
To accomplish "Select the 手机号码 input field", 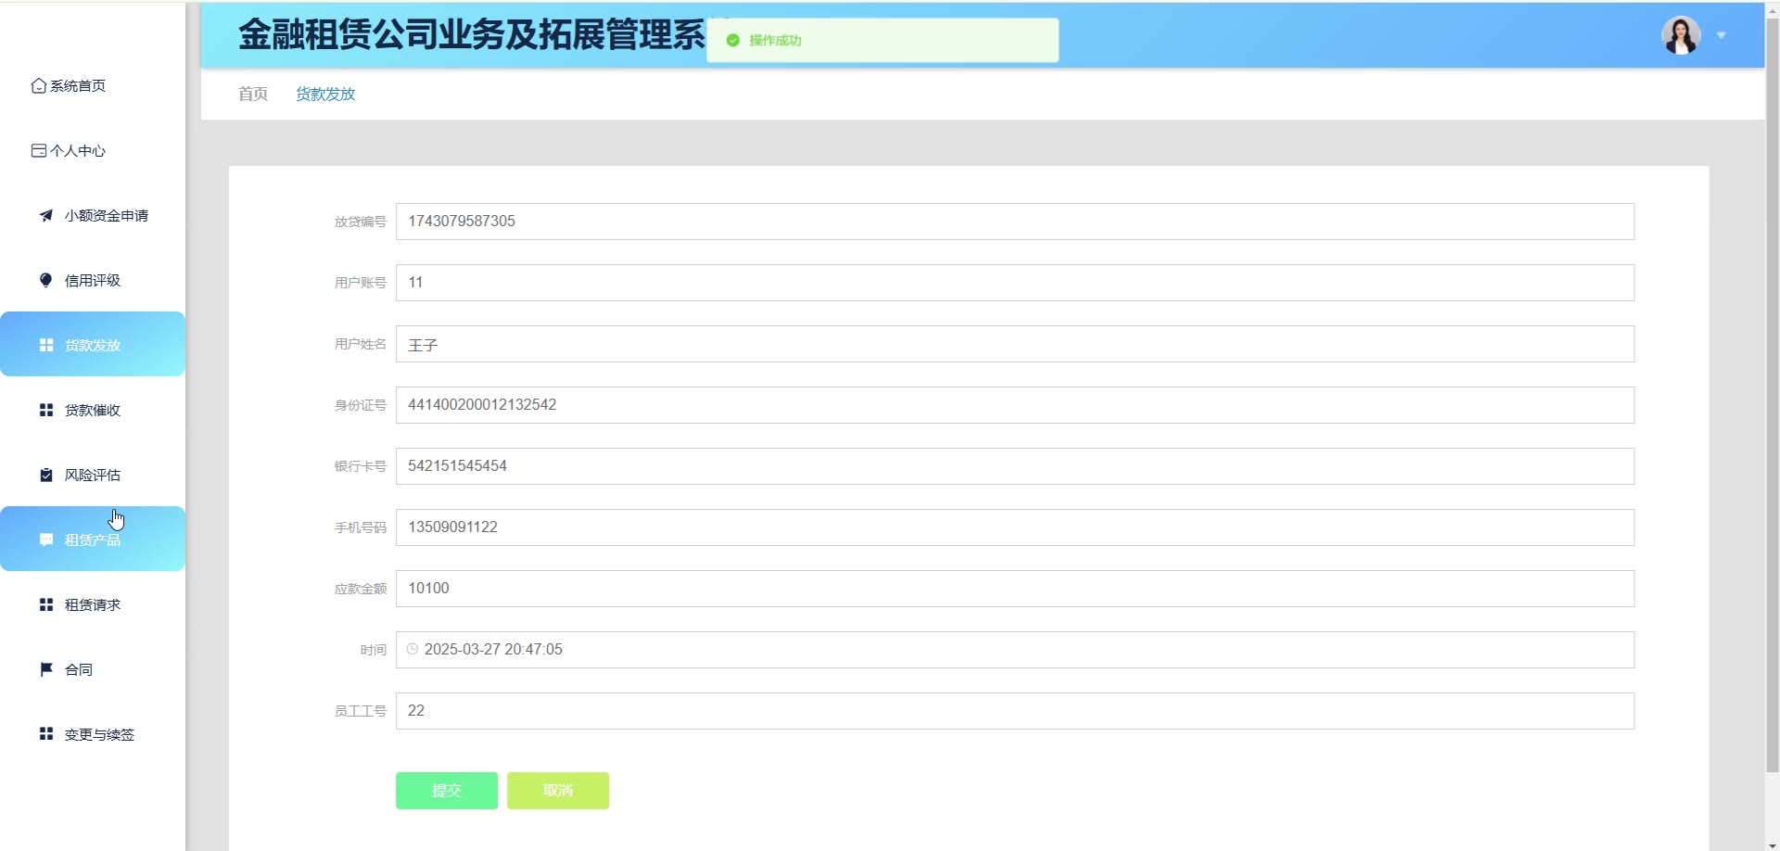I will click(x=1015, y=527).
